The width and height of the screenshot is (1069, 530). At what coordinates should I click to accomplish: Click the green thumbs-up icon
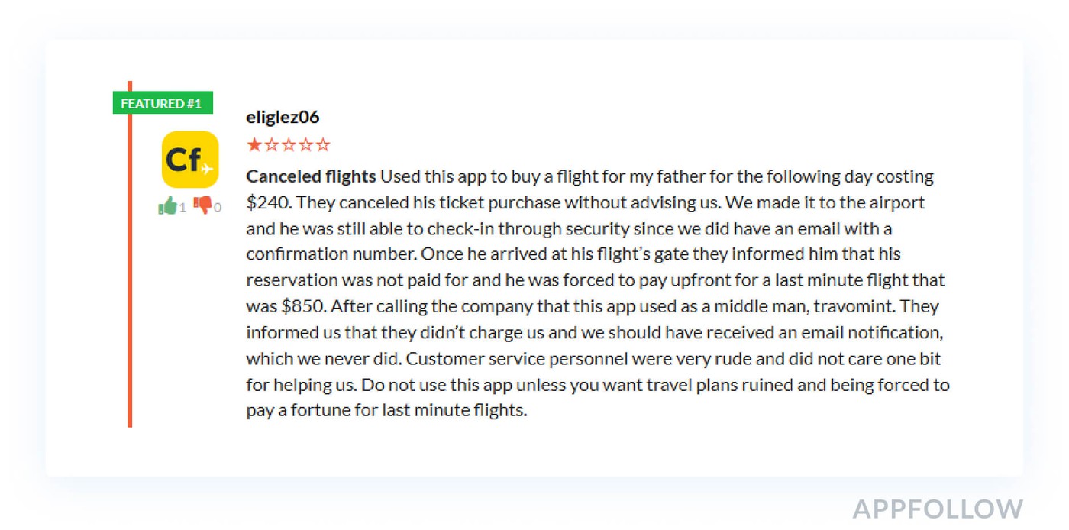point(167,205)
